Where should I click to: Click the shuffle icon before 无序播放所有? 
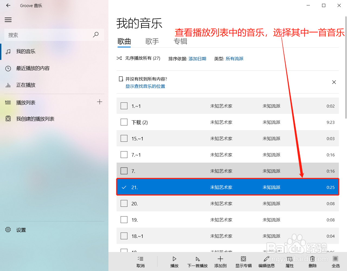click(x=119, y=58)
